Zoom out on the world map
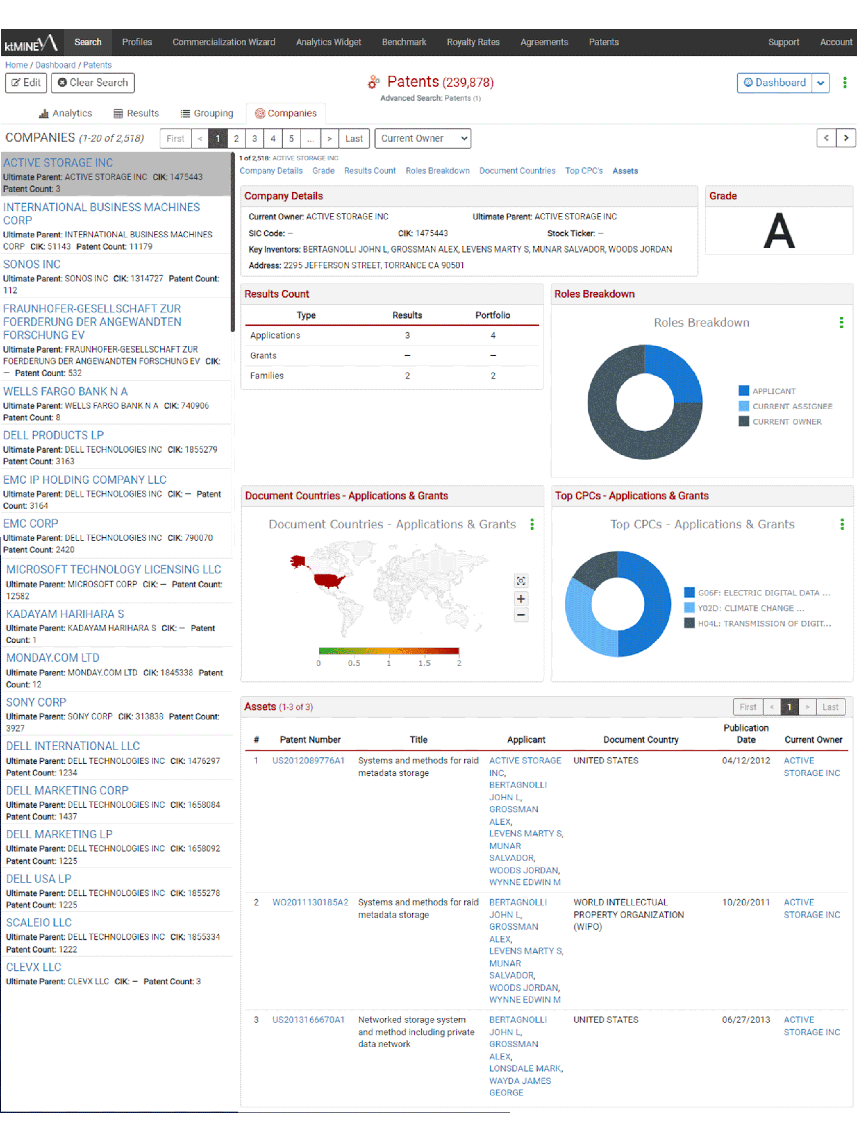This screenshot has width=857, height=1142. point(521,615)
